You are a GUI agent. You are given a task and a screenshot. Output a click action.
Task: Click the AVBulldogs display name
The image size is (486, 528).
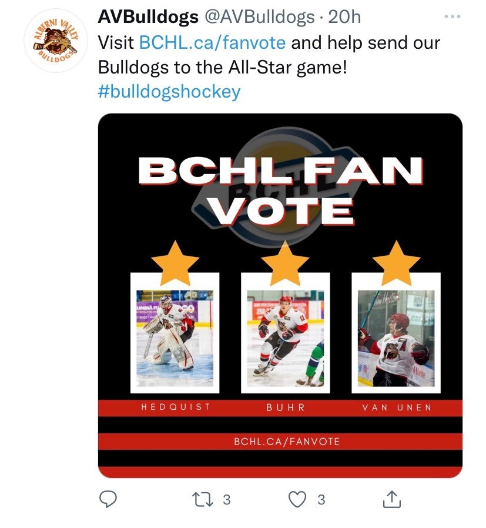[x=148, y=17]
